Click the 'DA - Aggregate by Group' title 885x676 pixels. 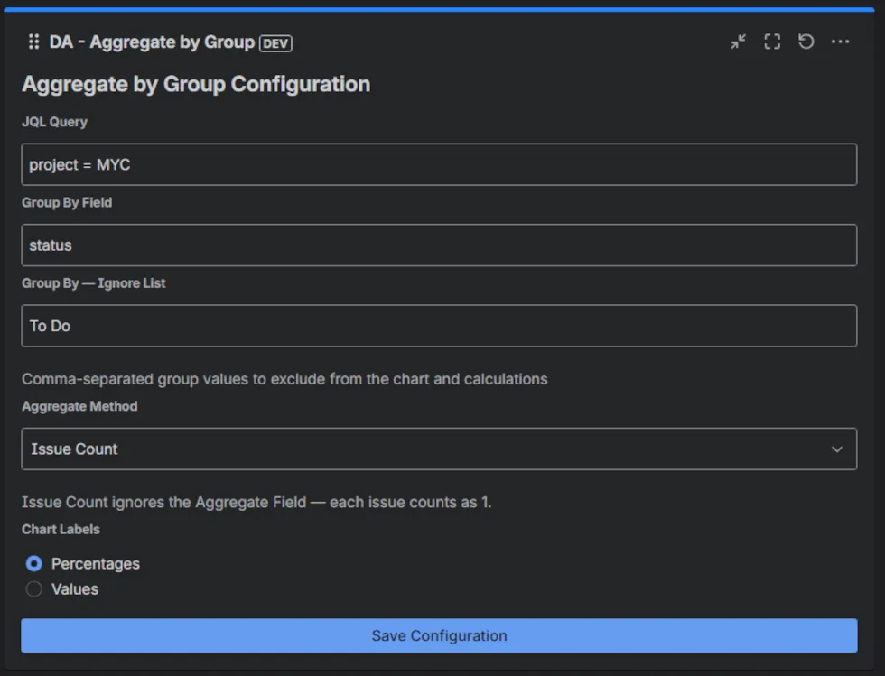[x=152, y=42]
